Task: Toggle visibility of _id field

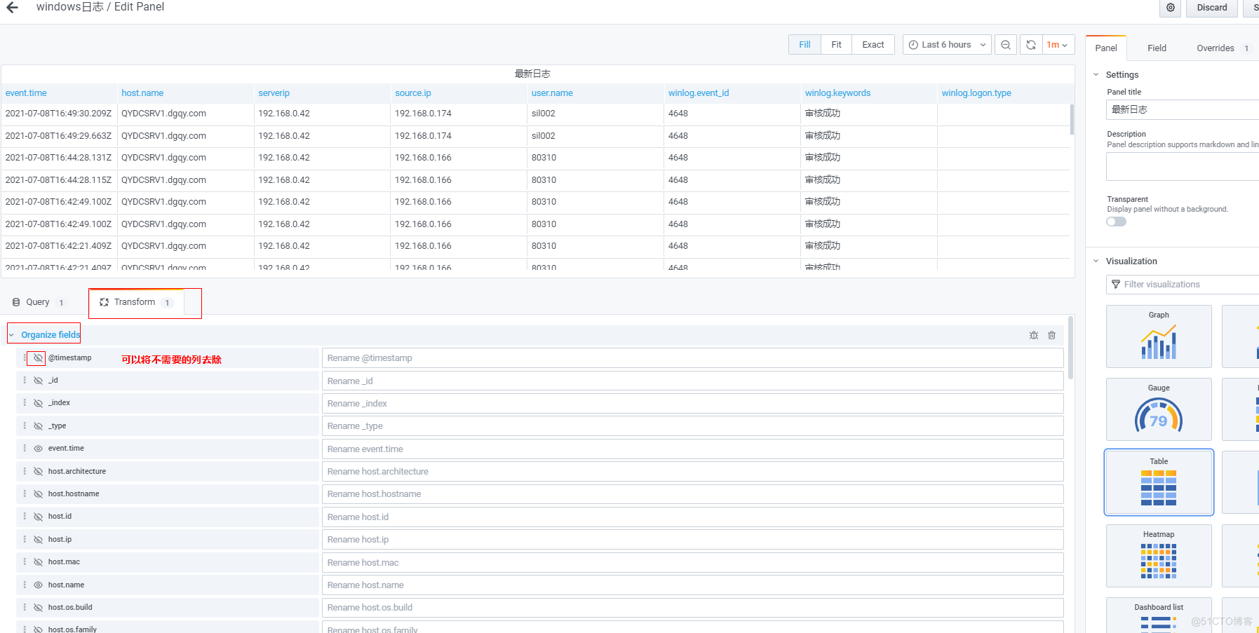Action: pyautogui.click(x=38, y=381)
